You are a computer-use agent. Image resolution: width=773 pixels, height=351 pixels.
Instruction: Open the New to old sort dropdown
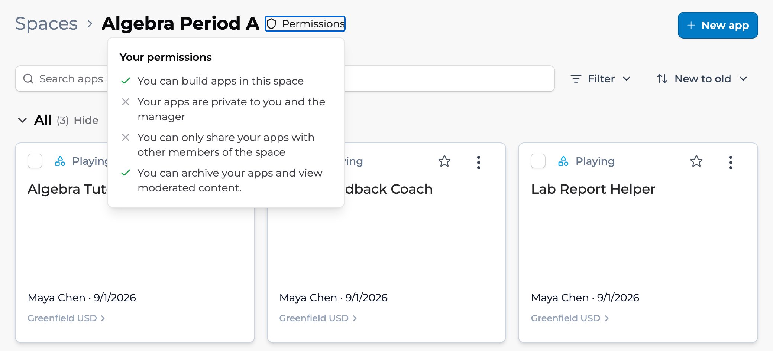[x=702, y=79]
